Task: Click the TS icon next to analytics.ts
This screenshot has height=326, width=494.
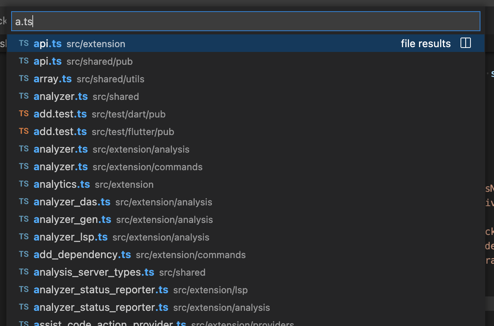Action: click(24, 184)
